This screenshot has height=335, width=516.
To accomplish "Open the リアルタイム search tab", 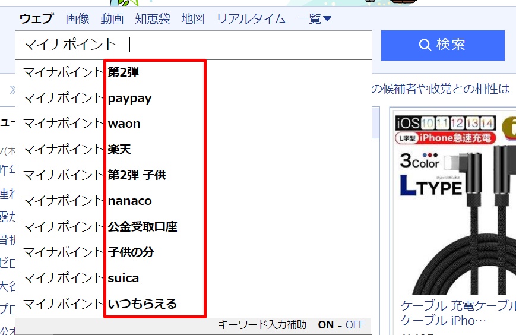I will click(x=251, y=18).
